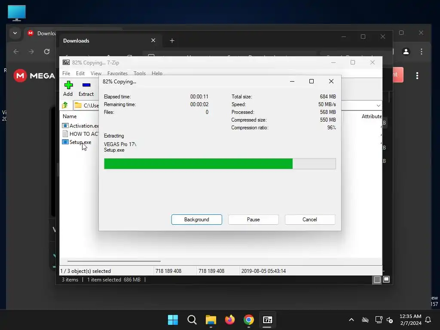The image size is (440, 330).
Task: Open taskbar Search
Action: [192, 320]
